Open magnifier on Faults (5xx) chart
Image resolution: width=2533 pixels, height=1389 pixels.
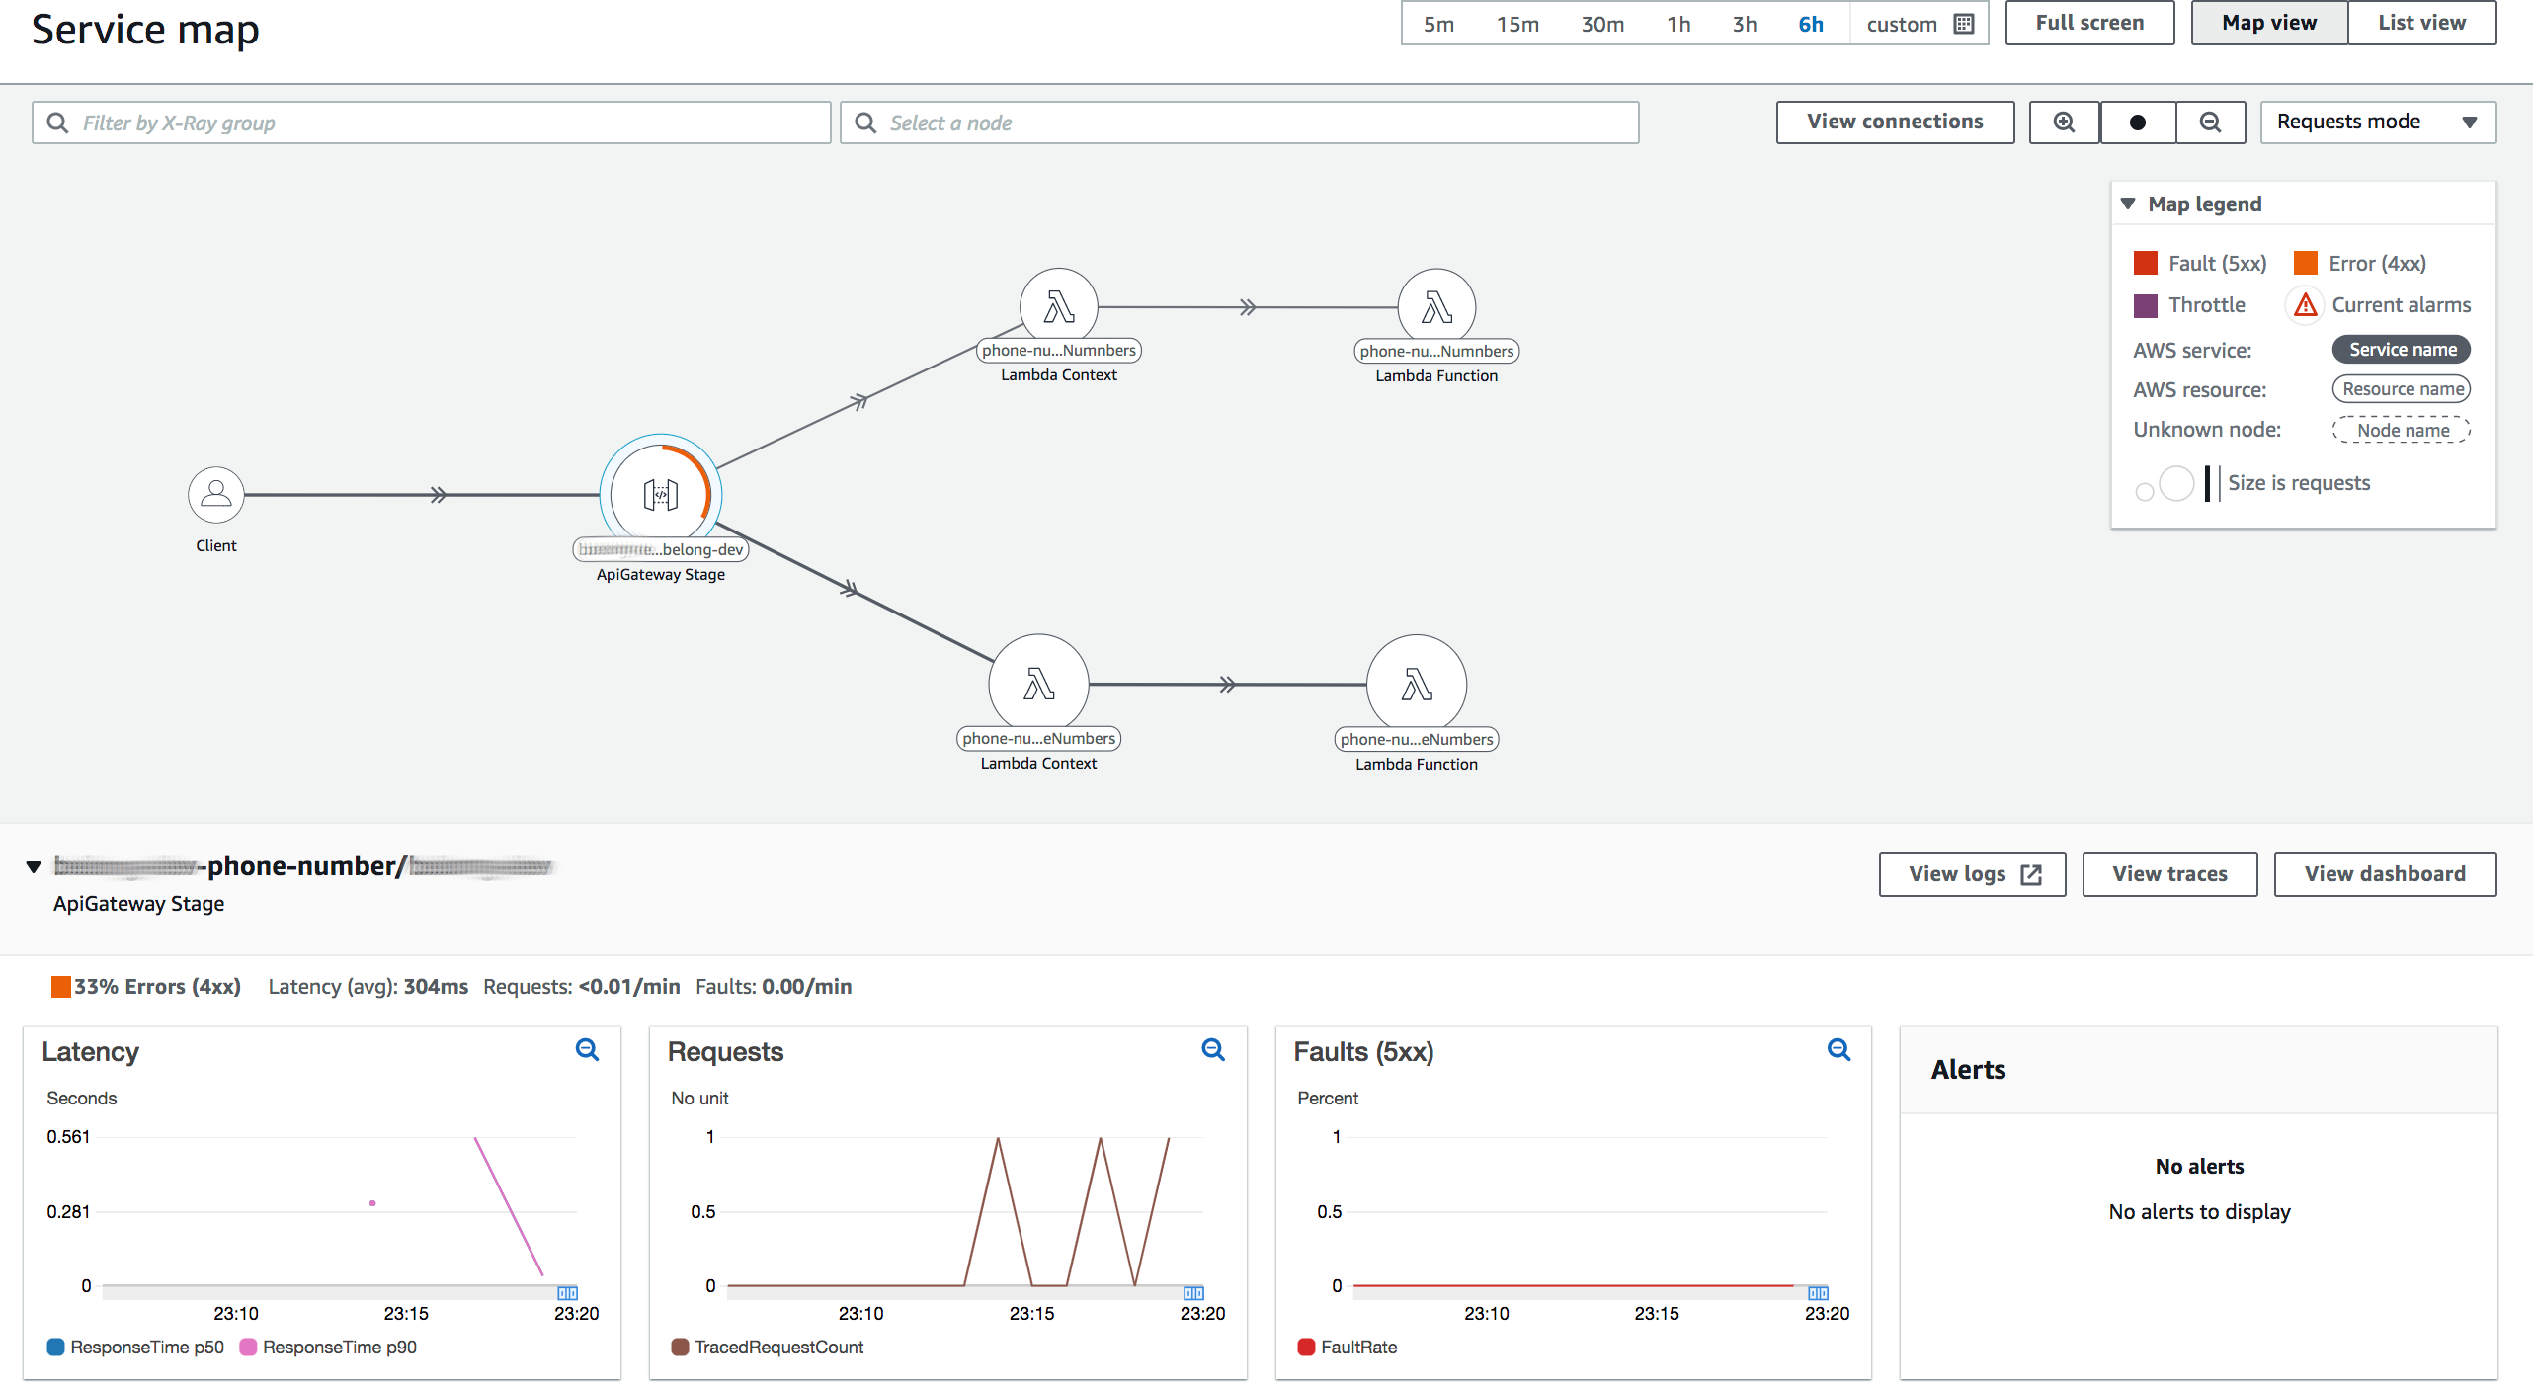coord(1838,1050)
